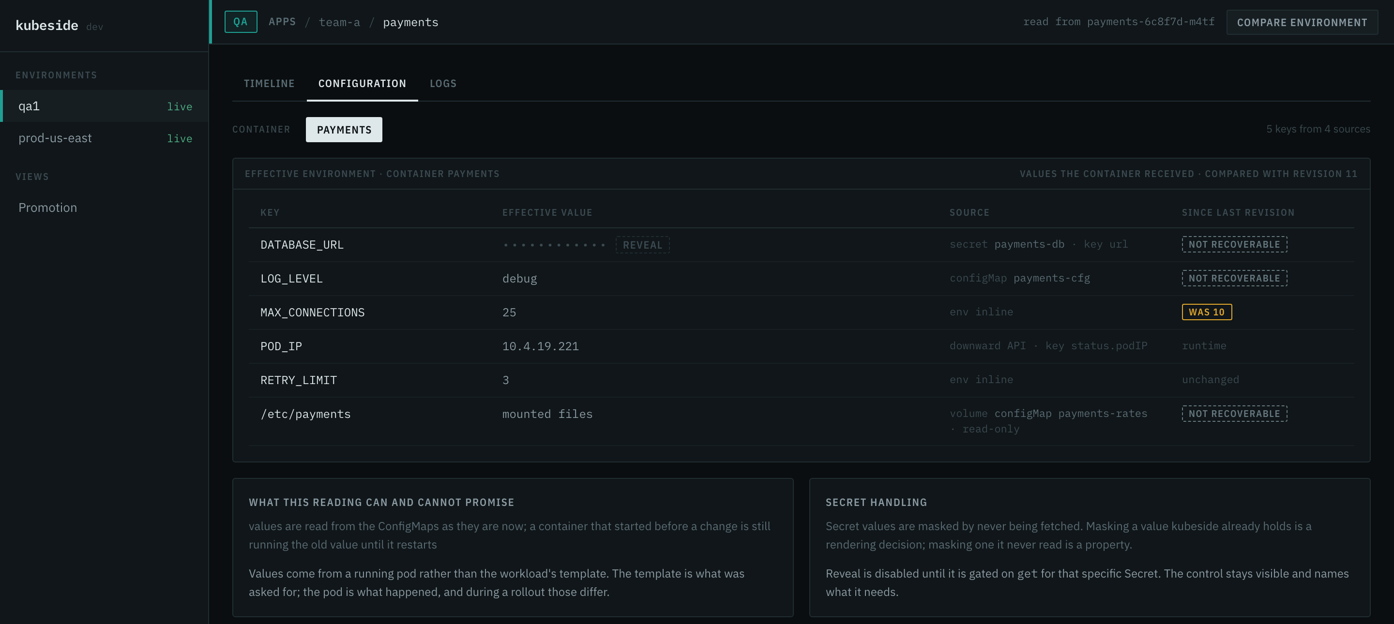1394x624 pixels.
Task: Click the payments breadcrumb
Action: (x=411, y=22)
